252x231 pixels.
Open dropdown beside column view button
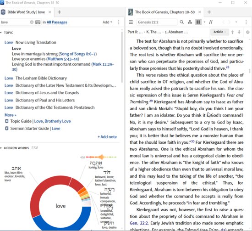click(204, 22)
